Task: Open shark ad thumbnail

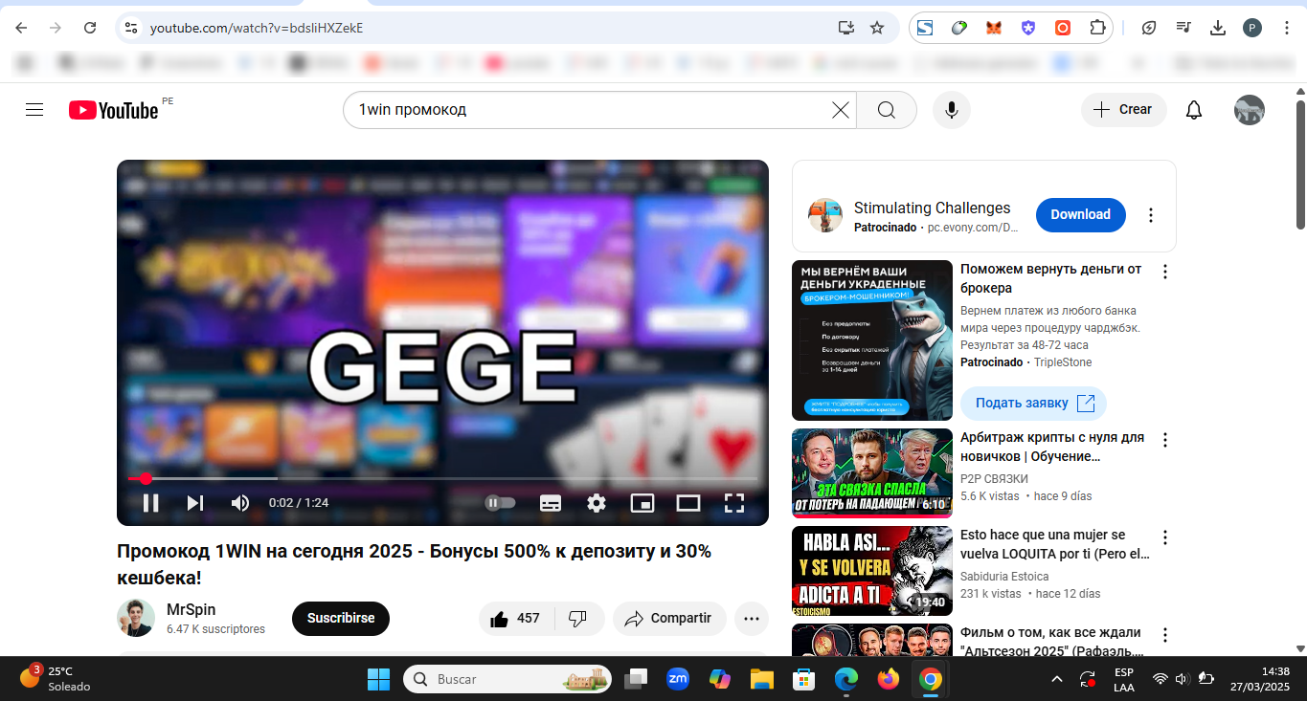Action: [872, 340]
